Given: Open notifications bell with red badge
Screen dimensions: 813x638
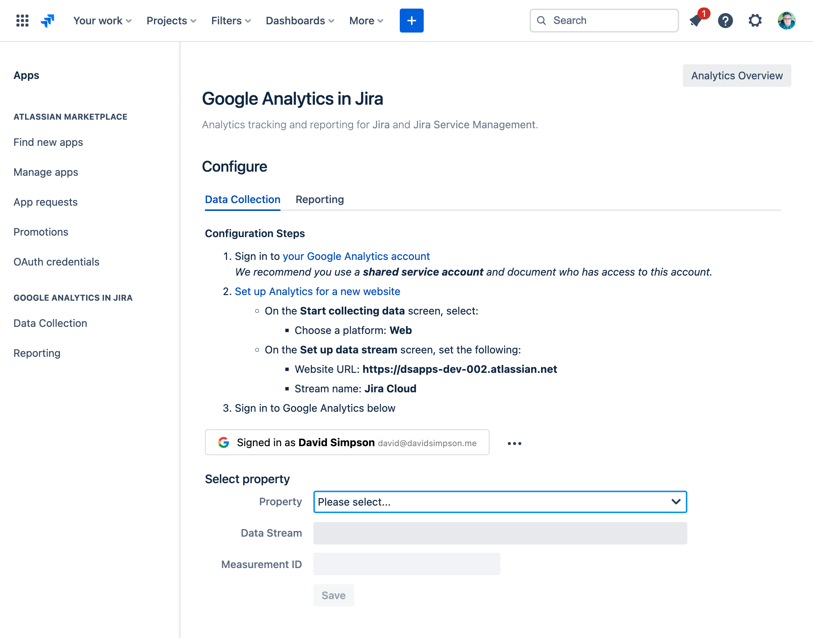Looking at the screenshot, I should pyautogui.click(x=696, y=21).
